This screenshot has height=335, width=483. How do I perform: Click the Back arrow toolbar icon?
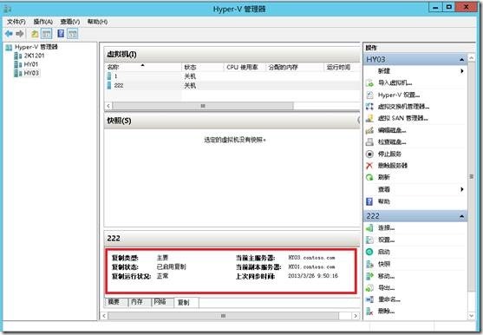tap(9, 34)
